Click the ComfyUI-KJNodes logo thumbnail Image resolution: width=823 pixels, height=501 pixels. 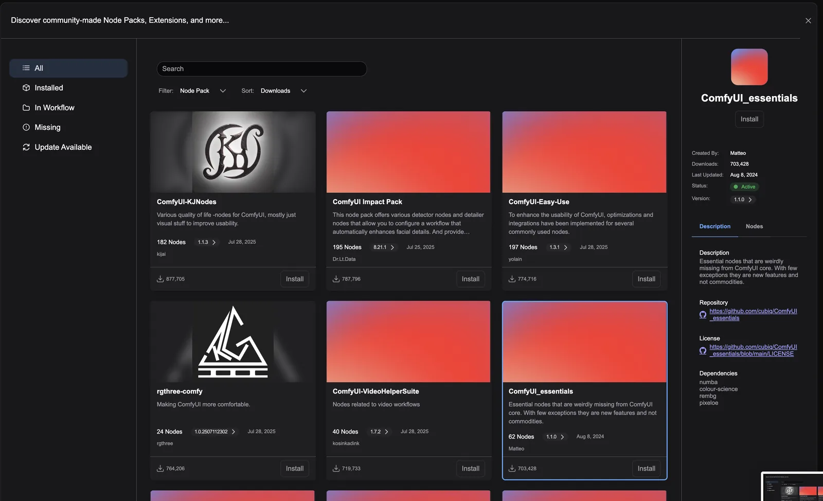point(233,152)
